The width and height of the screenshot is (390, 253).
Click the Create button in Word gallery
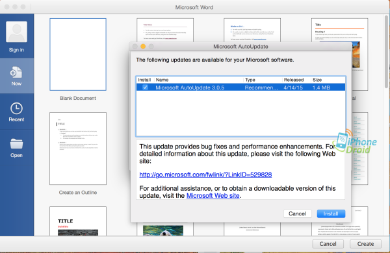pyautogui.click(x=365, y=244)
